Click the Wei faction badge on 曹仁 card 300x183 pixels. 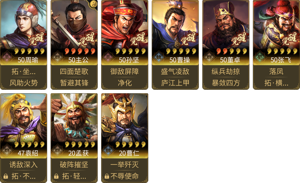pyautogui.click(x=108, y=150)
